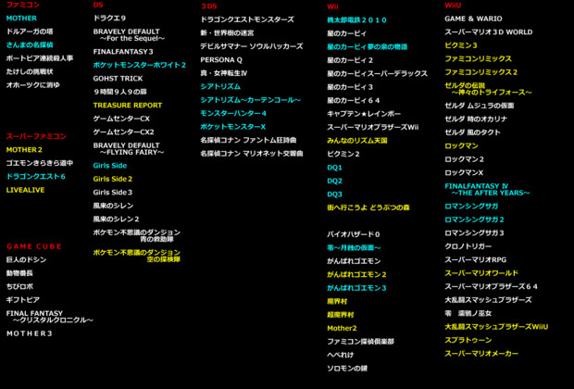Click the red DS heading
574x389 pixels.
(x=98, y=6)
